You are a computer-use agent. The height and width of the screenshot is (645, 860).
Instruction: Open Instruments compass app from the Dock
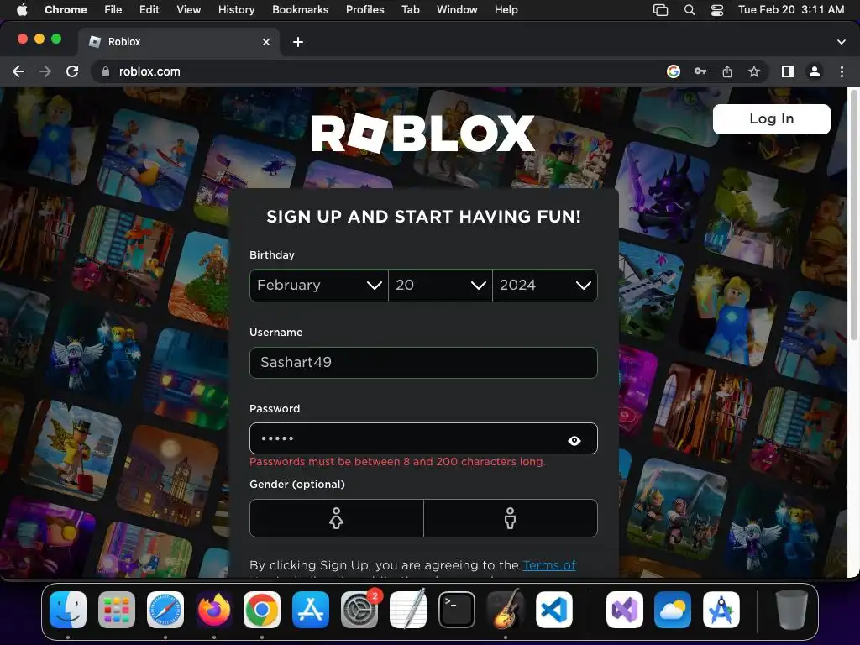[x=721, y=610]
